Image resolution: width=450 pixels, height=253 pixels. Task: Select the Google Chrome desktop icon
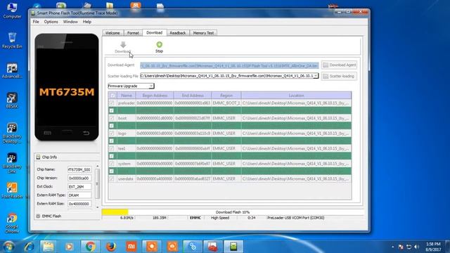pos(12,223)
